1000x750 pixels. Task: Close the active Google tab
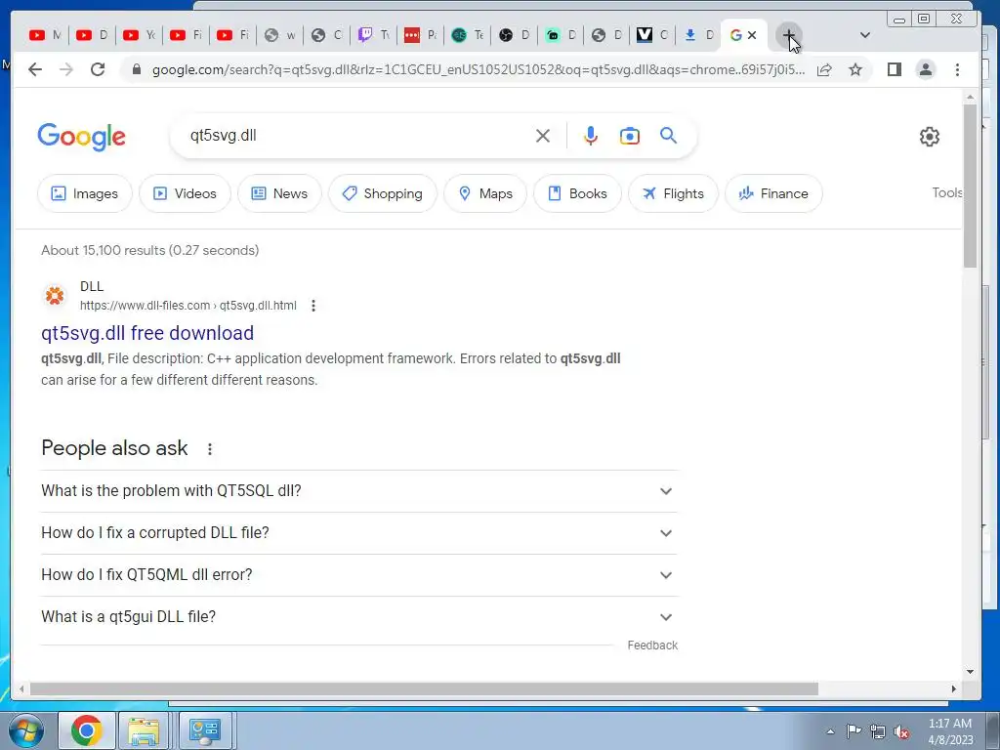(x=752, y=35)
